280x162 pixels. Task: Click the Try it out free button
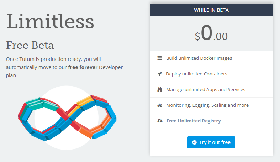click(x=211, y=142)
